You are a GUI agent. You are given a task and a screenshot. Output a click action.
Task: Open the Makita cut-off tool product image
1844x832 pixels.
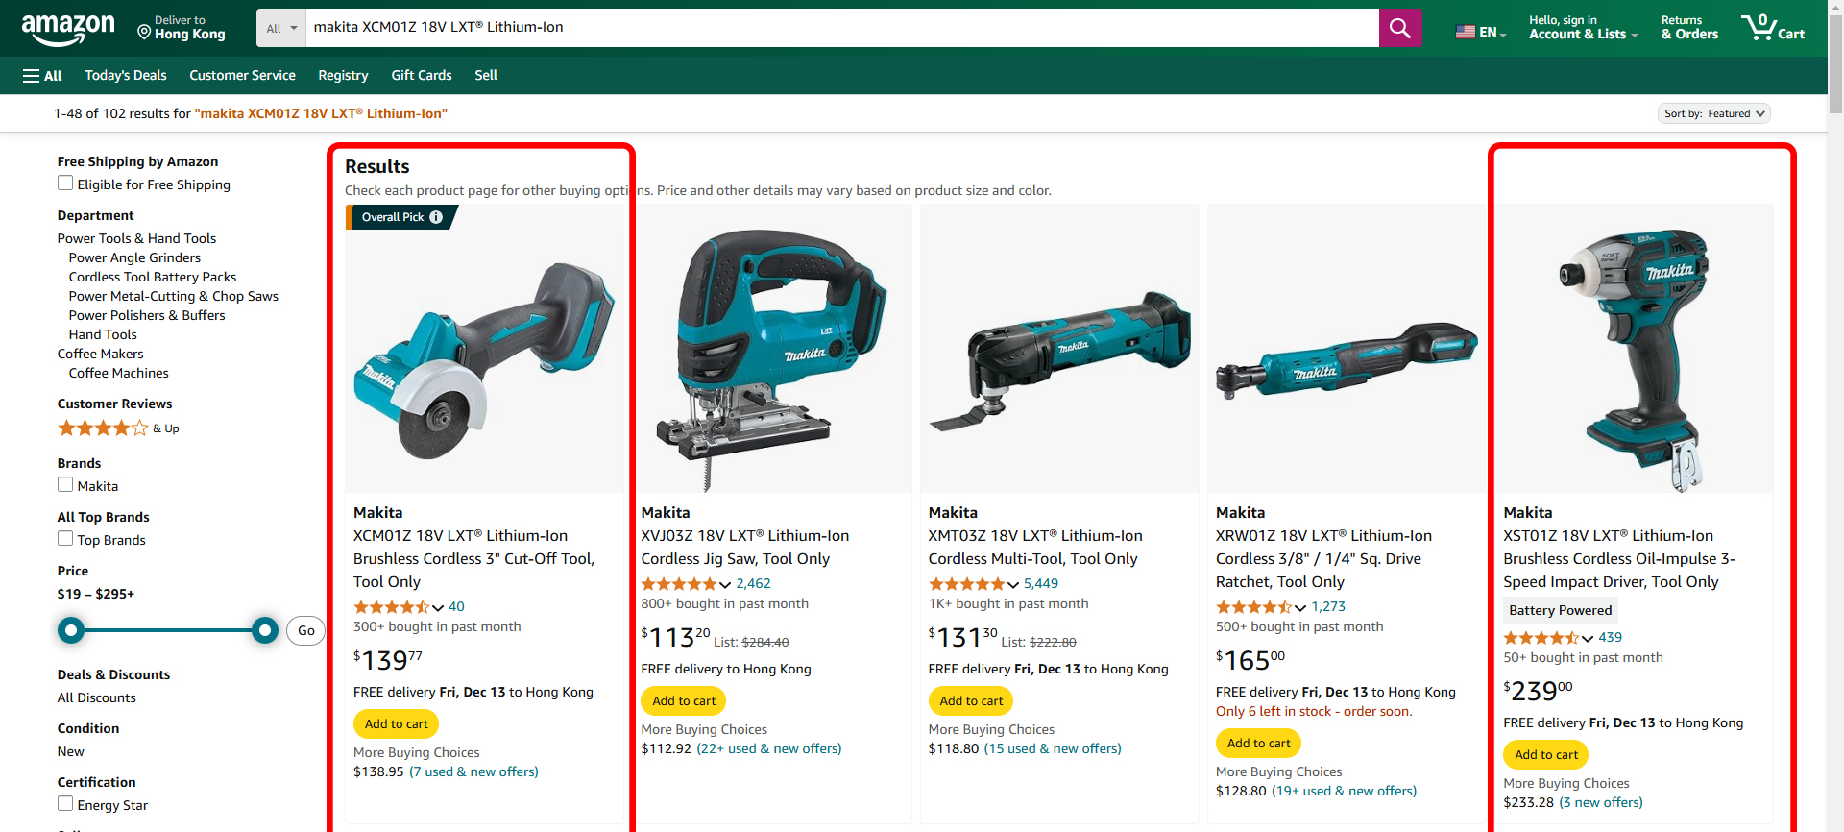coord(484,349)
